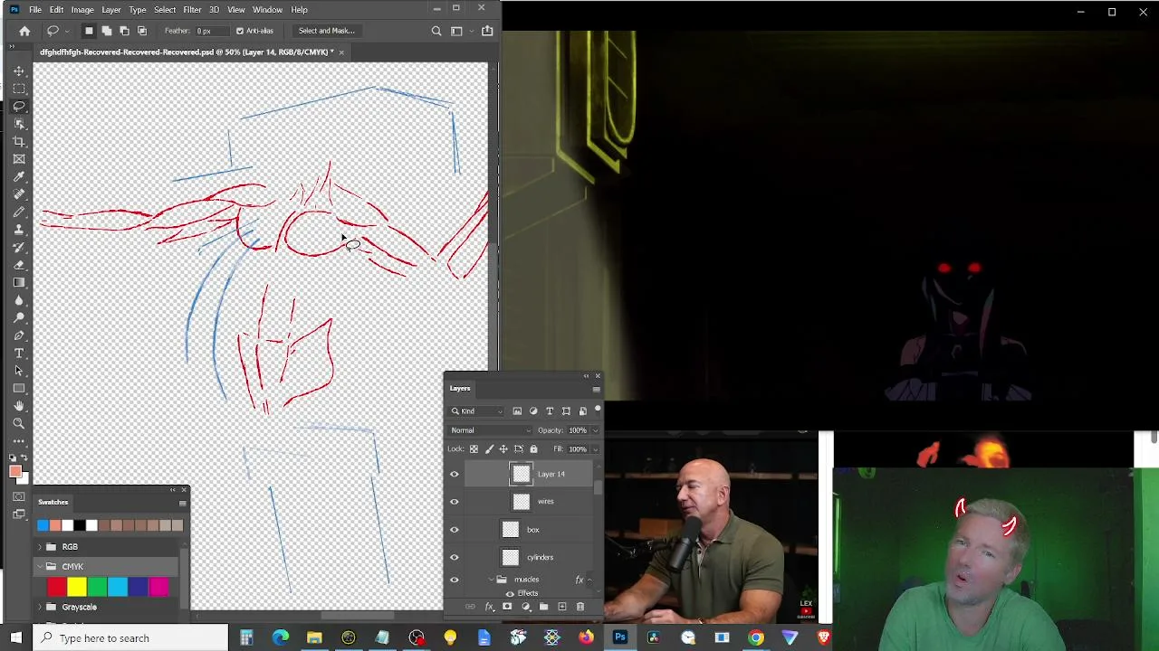Lock all on the layer
The image size is (1159, 651).
click(533, 449)
